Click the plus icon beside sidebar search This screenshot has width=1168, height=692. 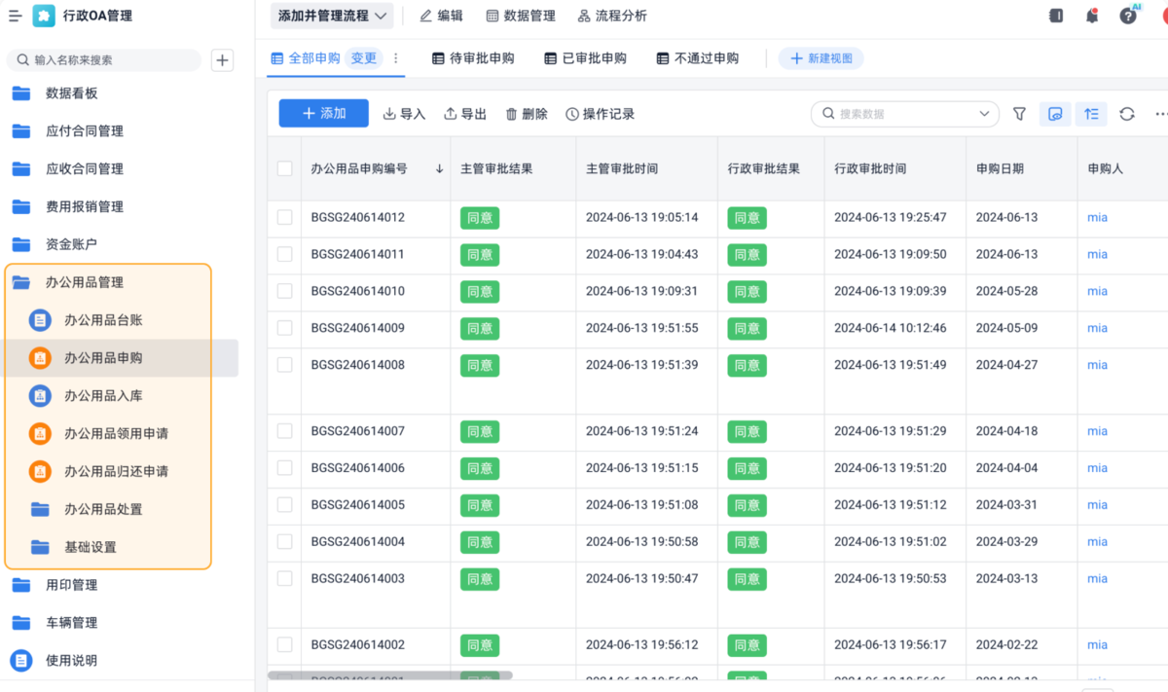223,60
